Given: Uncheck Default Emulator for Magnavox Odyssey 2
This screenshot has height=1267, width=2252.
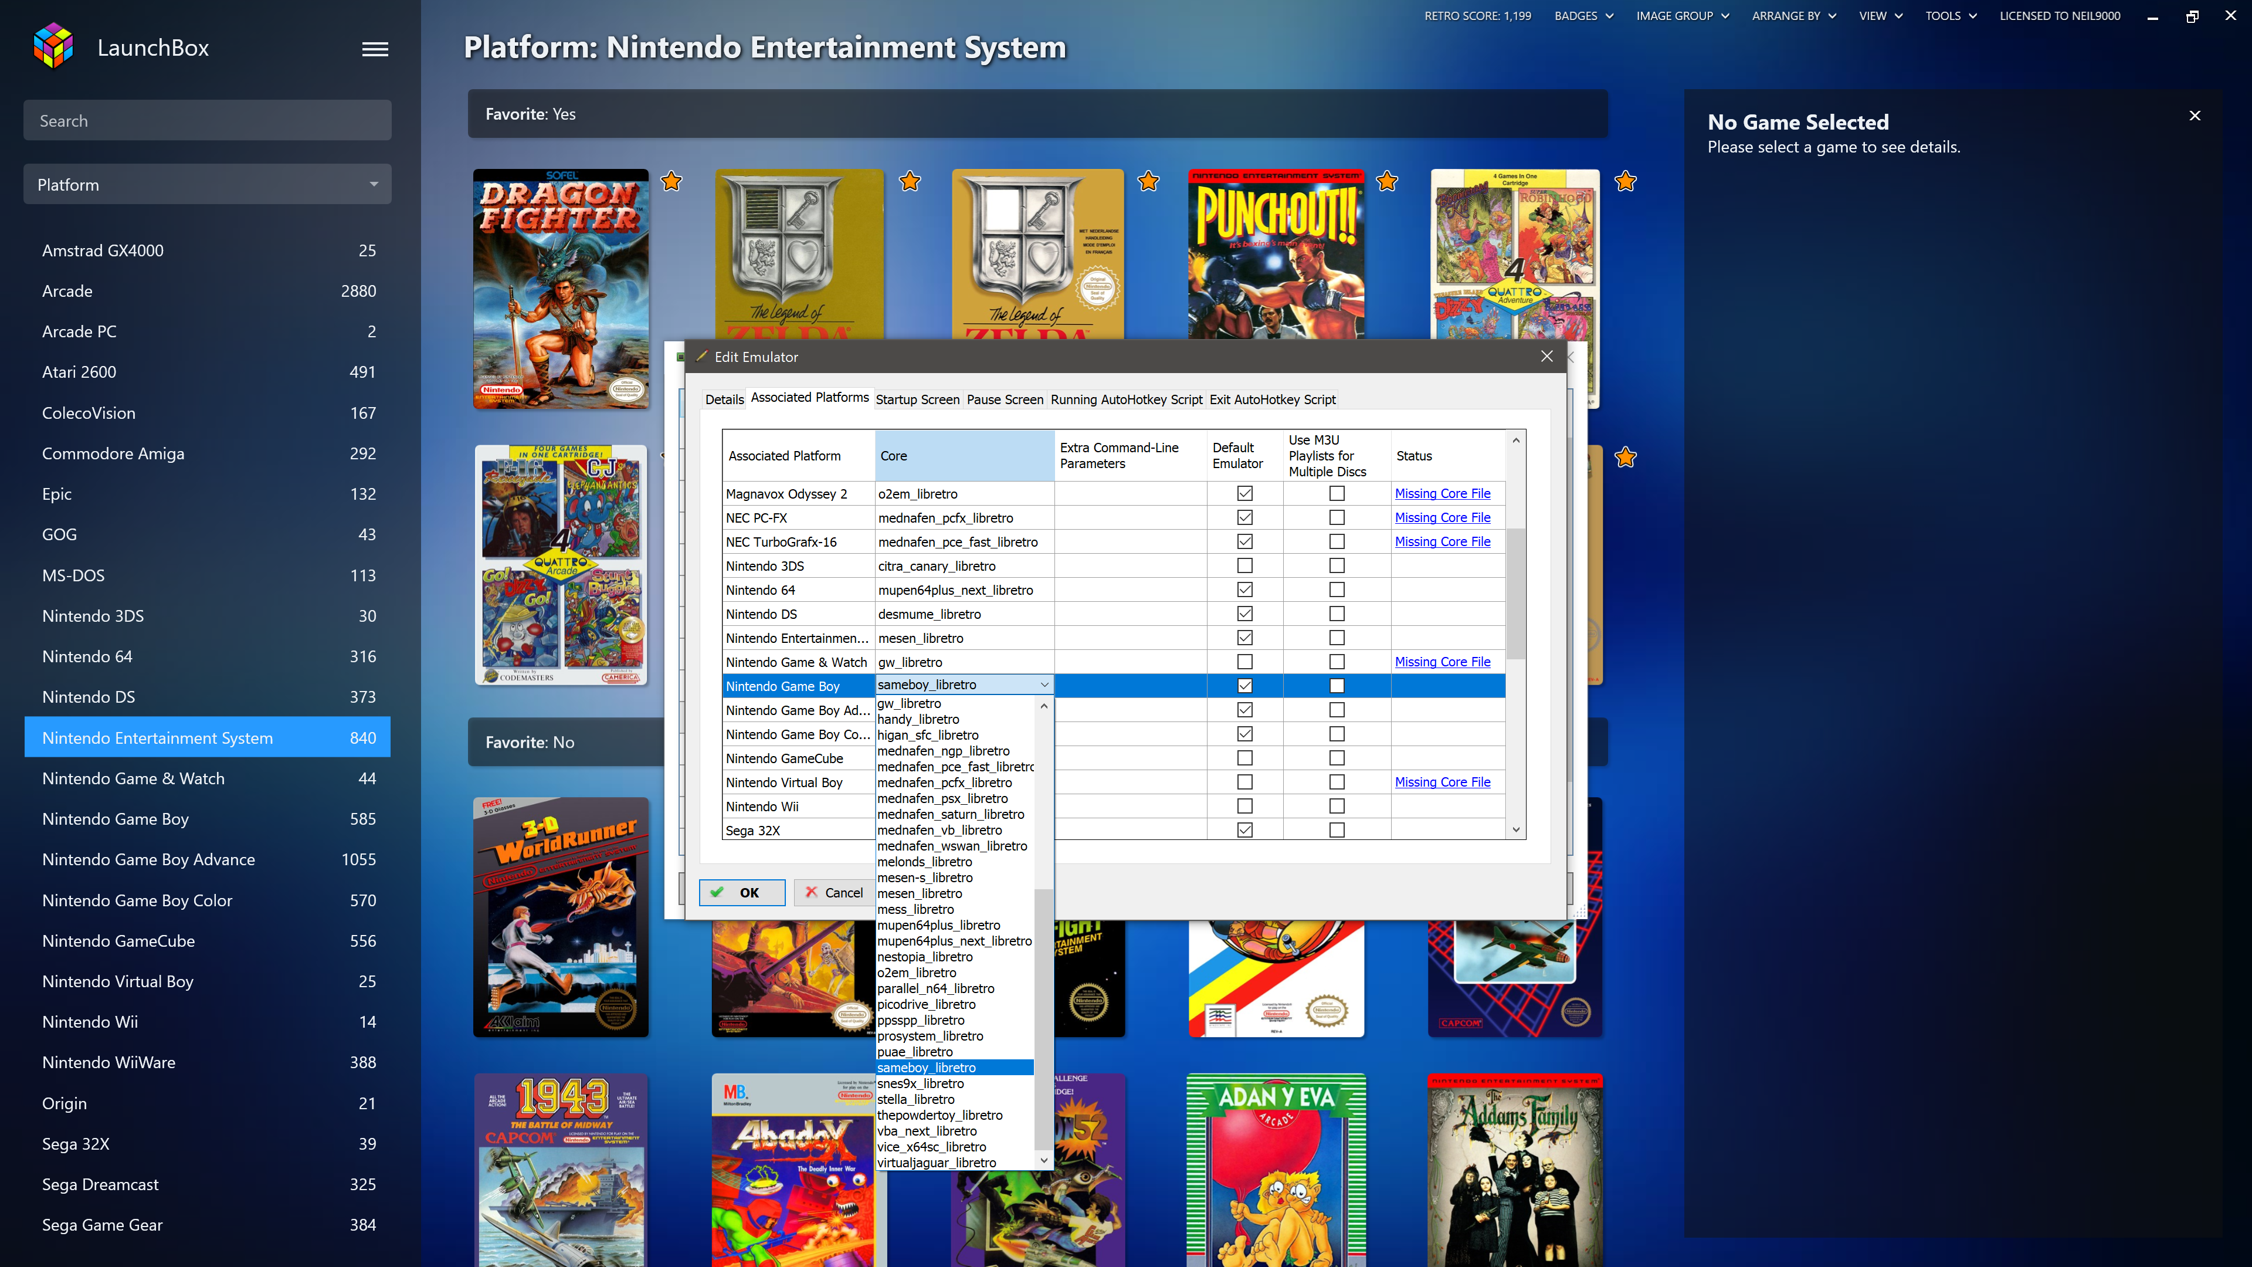Looking at the screenshot, I should pyautogui.click(x=1245, y=493).
